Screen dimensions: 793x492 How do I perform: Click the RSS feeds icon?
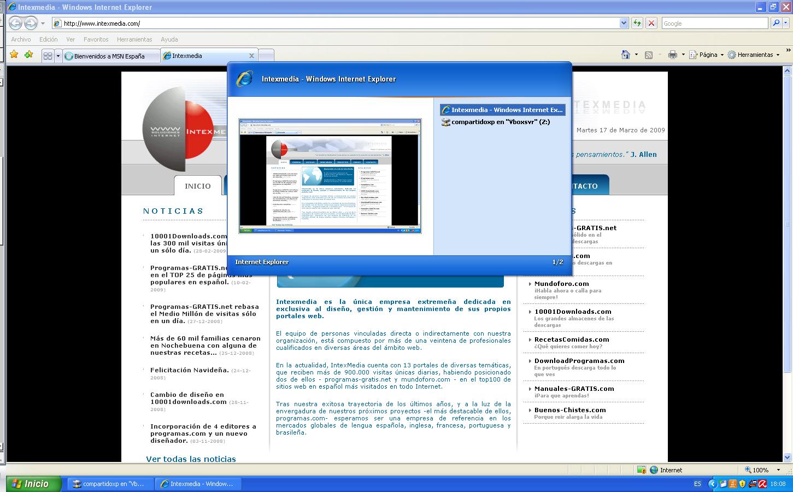coord(649,55)
